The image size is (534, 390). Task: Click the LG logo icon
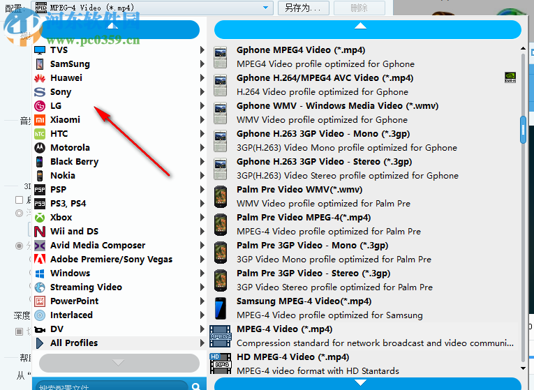[40, 106]
